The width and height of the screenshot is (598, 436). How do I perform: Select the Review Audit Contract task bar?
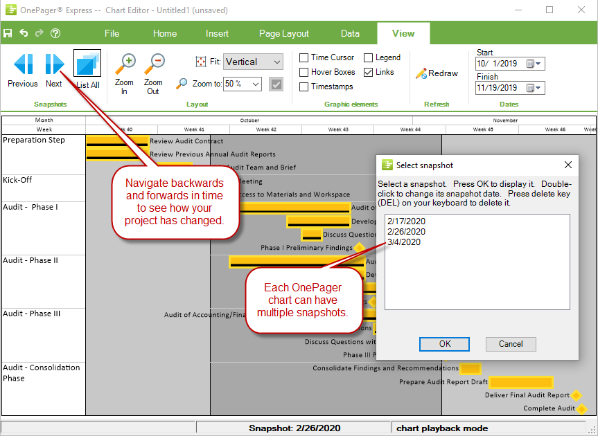[117, 141]
